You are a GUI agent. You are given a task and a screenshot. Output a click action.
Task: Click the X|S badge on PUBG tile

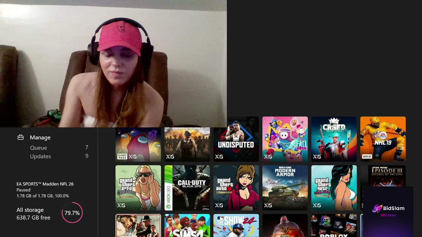pos(170,157)
